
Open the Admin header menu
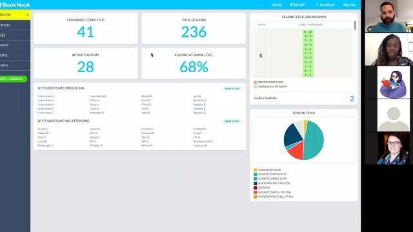pyautogui.click(x=277, y=5)
